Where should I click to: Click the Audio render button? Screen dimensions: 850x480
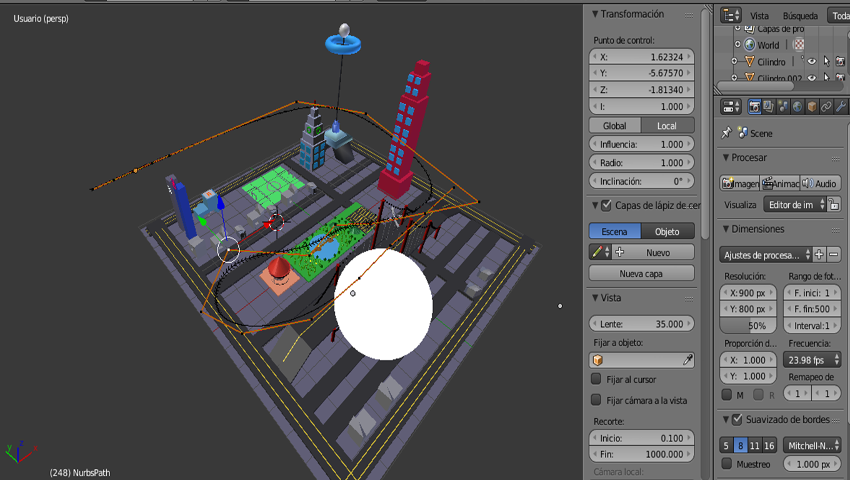pyautogui.click(x=820, y=184)
